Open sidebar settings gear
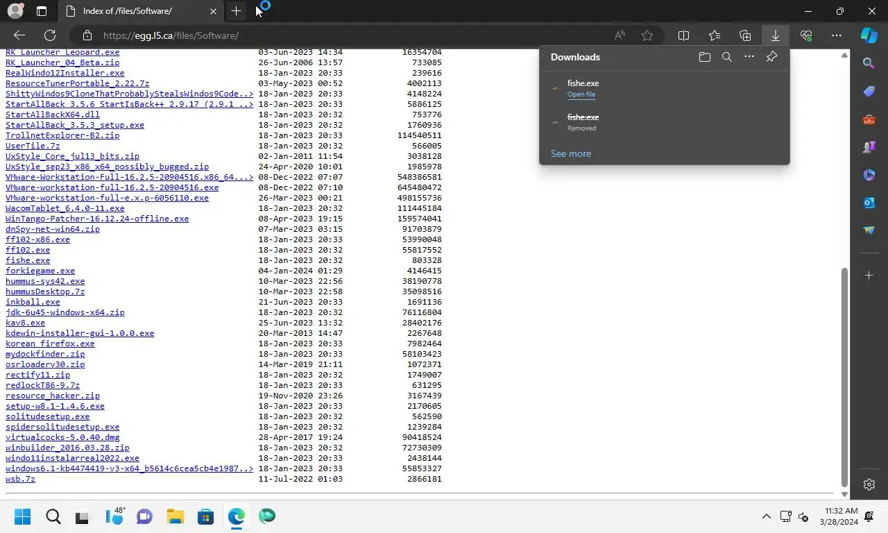The image size is (888, 533). (x=869, y=484)
